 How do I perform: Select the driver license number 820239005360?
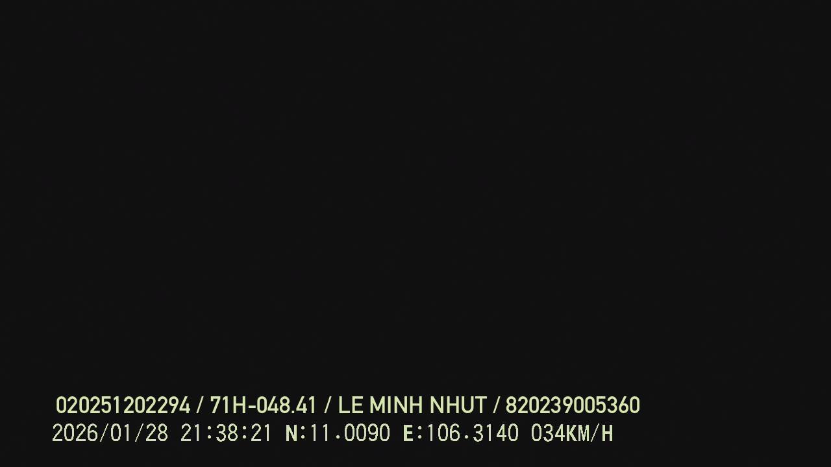click(573, 405)
